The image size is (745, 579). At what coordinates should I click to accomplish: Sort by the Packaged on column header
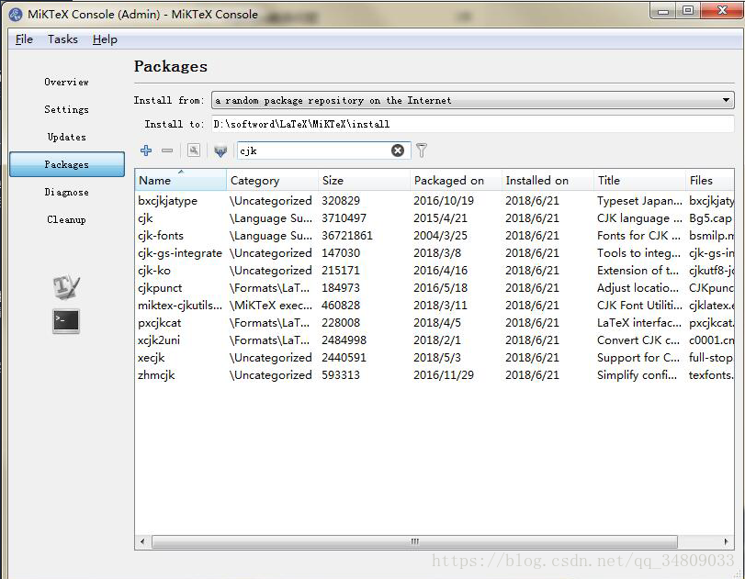(456, 181)
